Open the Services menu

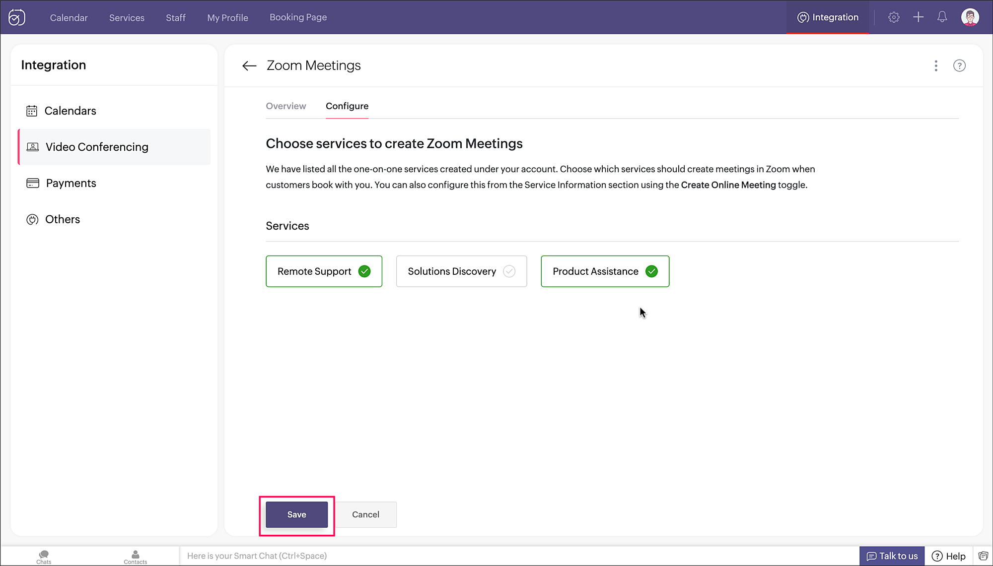click(x=127, y=18)
